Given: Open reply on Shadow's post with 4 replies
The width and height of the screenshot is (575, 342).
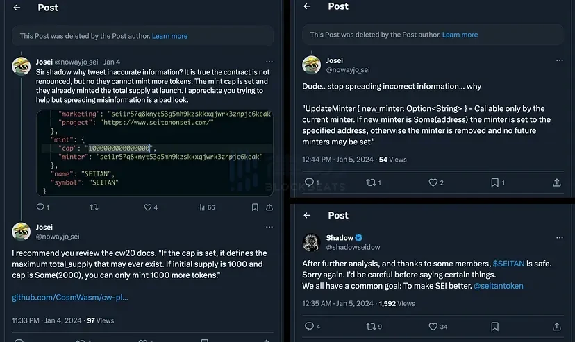Looking at the screenshot, I should (x=310, y=327).
